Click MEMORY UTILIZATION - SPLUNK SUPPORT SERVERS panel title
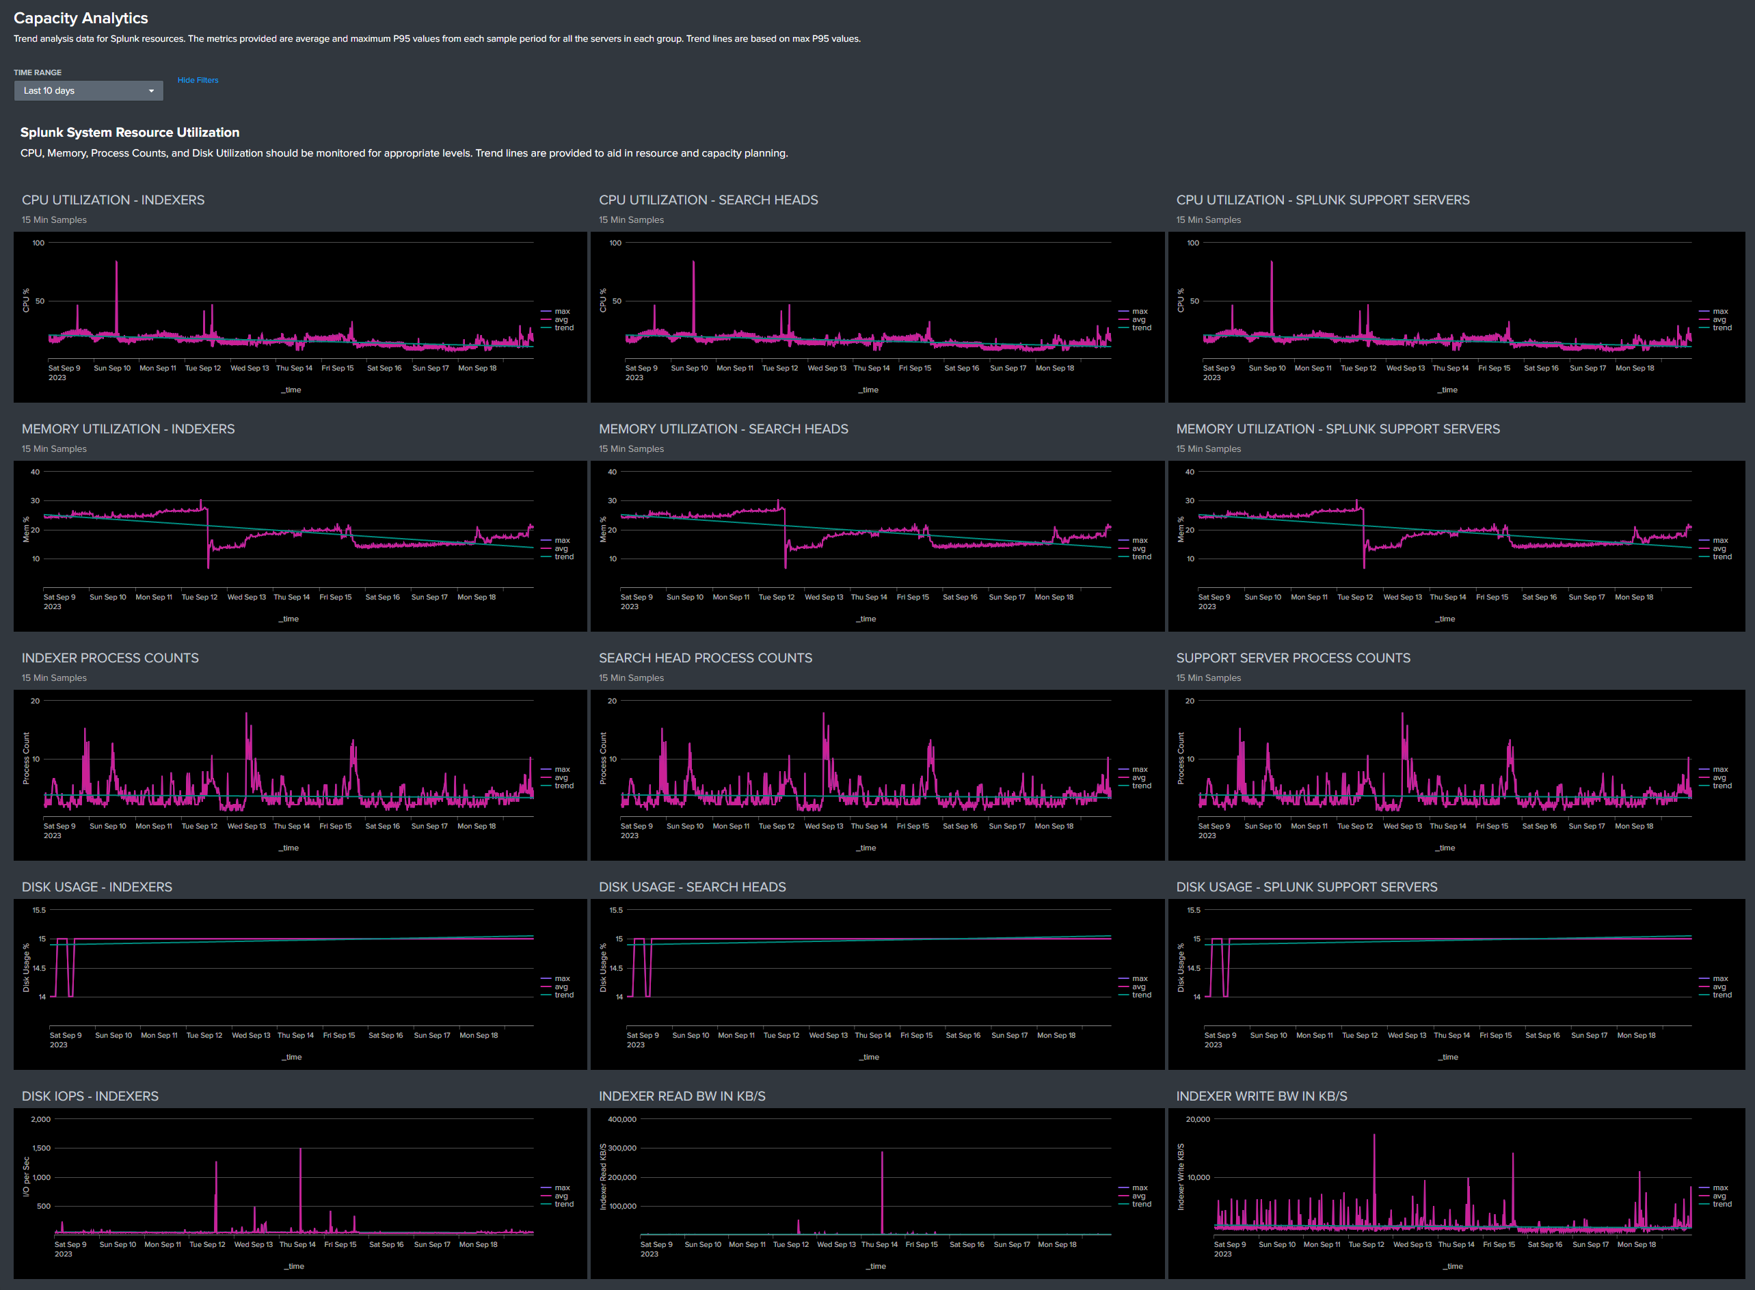This screenshot has height=1290, width=1755. (x=1338, y=429)
